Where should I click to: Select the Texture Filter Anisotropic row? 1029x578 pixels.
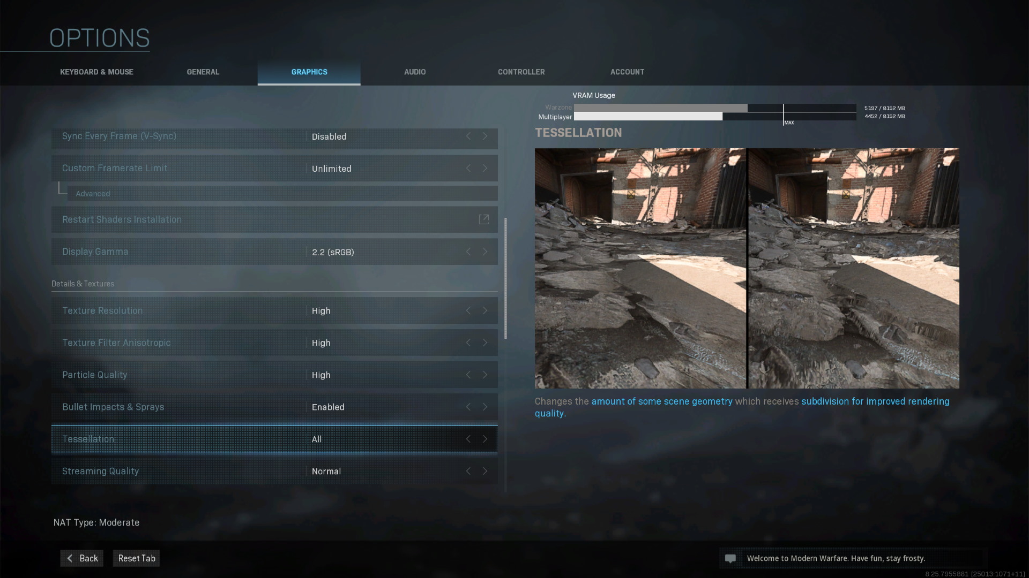(x=274, y=343)
